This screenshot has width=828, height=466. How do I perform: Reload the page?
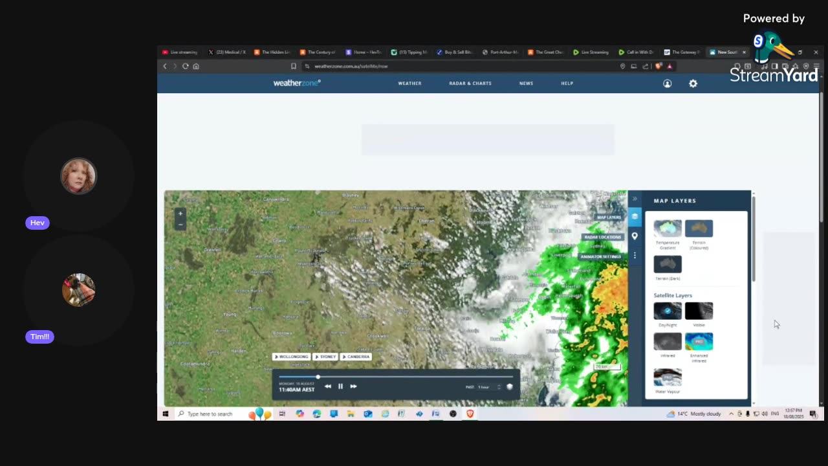point(186,66)
